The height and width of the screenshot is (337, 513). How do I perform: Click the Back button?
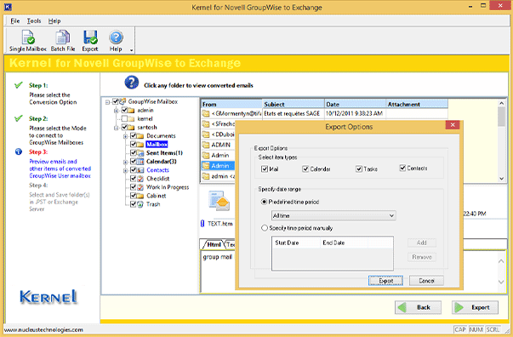pyautogui.click(x=418, y=307)
